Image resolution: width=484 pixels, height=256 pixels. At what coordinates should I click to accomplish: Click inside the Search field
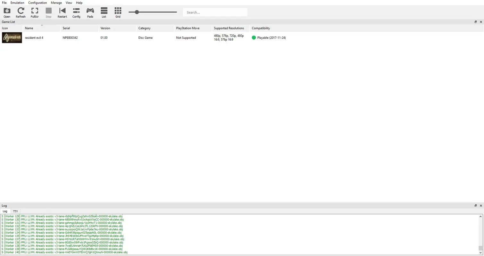pos(215,12)
